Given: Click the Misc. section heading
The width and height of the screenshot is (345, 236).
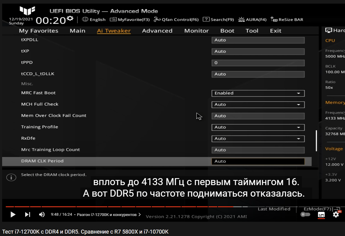Looking at the screenshot, I should [27, 84].
